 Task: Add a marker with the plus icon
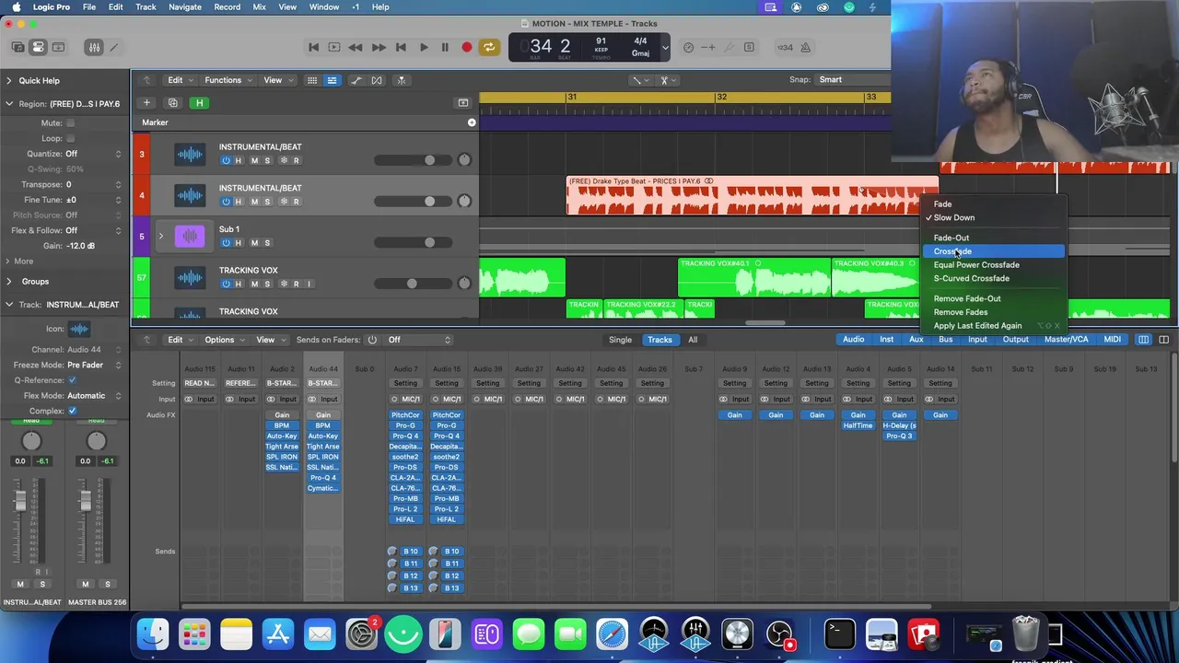(472, 122)
